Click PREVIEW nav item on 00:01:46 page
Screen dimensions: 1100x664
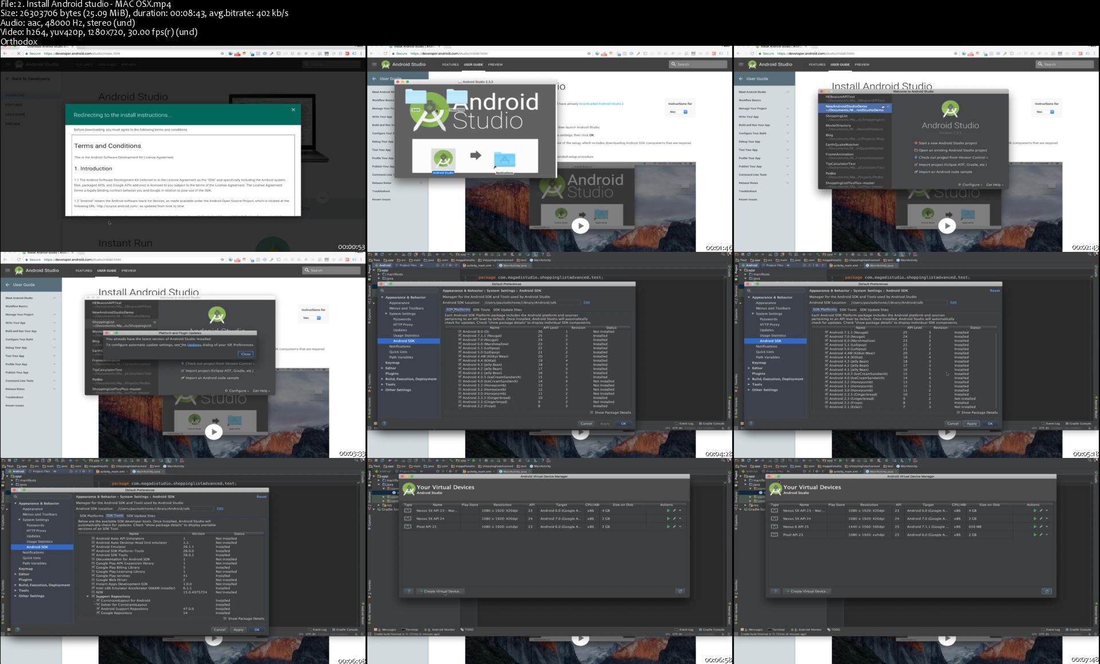tap(495, 65)
